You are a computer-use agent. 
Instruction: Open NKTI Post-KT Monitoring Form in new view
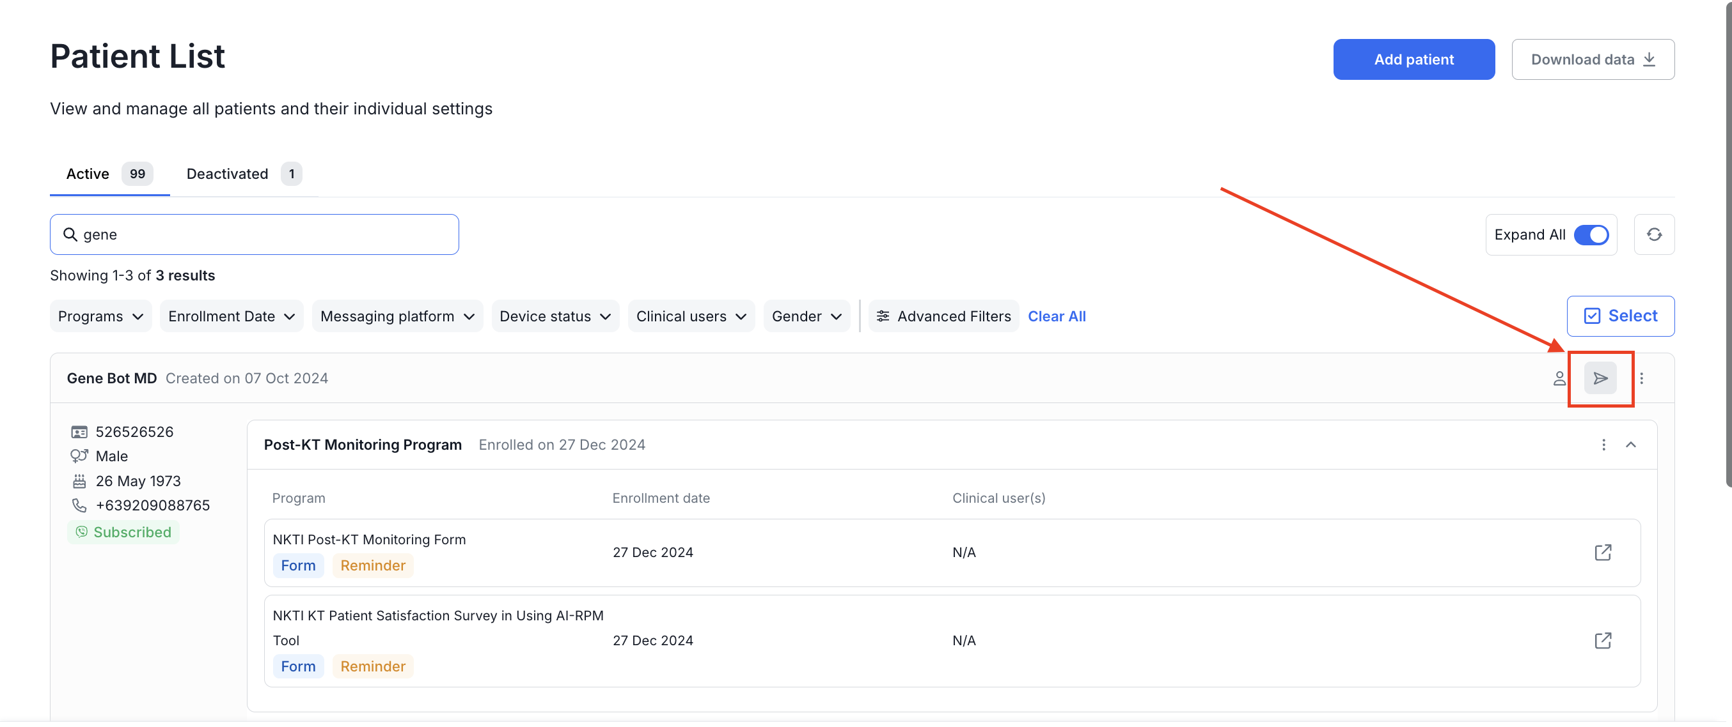pyautogui.click(x=1603, y=553)
